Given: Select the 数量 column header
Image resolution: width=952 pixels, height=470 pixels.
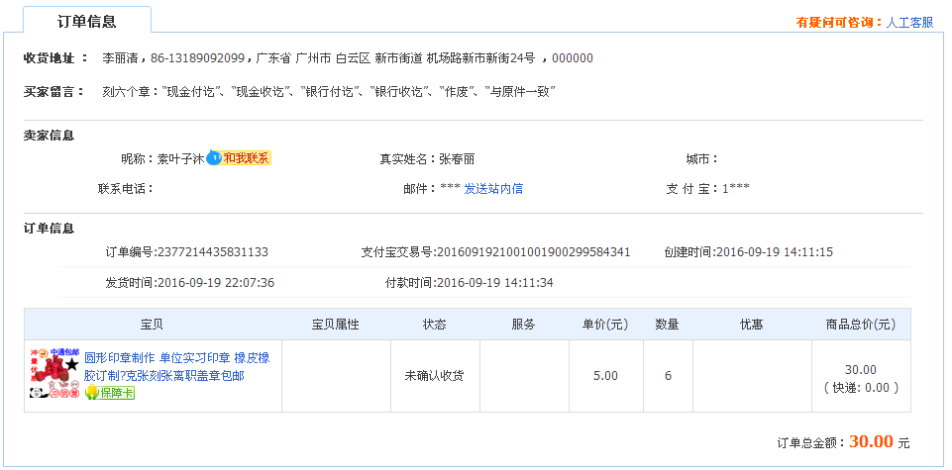Looking at the screenshot, I should (x=668, y=325).
